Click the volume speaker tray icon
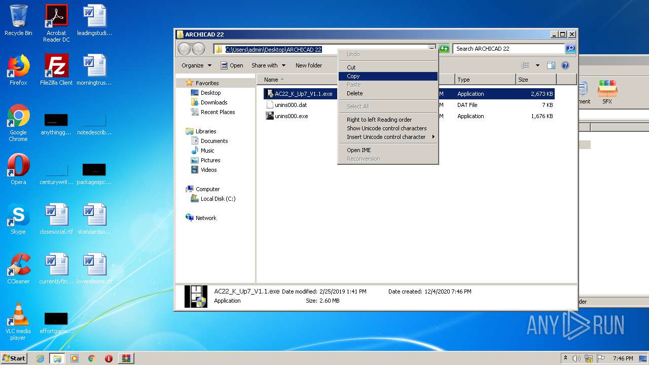This screenshot has height=365, width=649. pos(576,358)
